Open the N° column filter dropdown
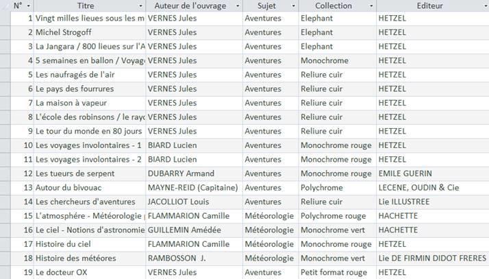The width and height of the screenshot is (489, 279). [x=29, y=6]
